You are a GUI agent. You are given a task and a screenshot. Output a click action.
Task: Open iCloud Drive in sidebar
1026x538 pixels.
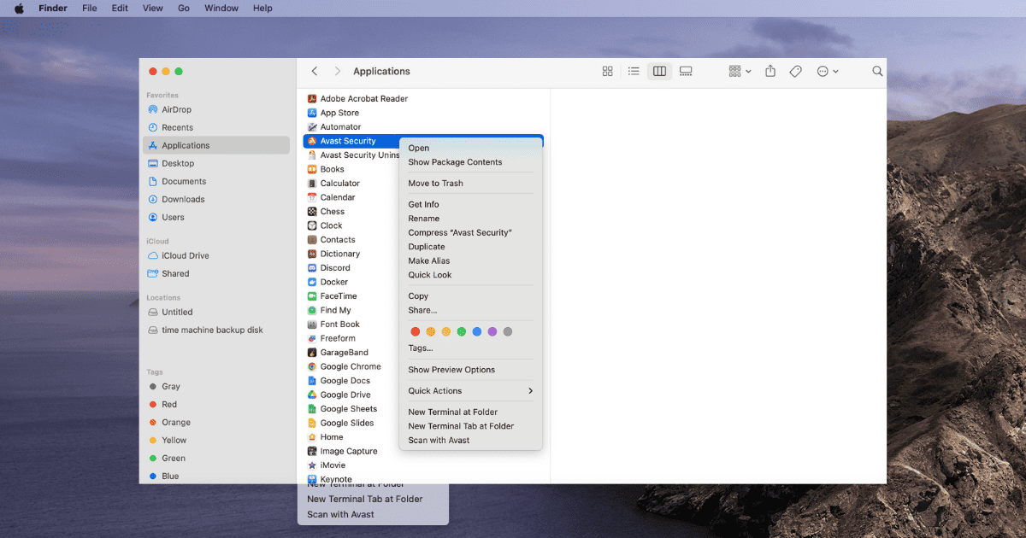(185, 255)
